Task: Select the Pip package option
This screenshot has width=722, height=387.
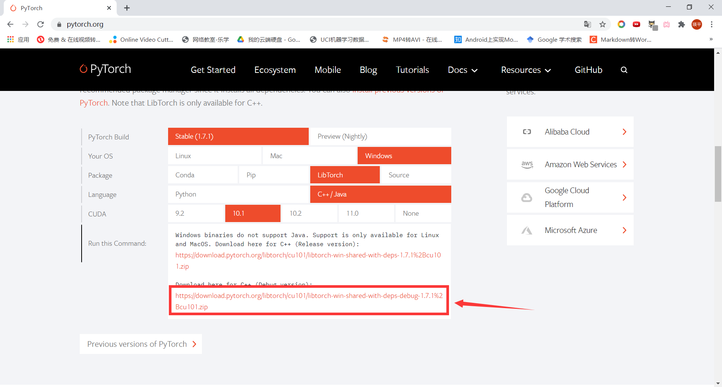Action: tap(274, 175)
